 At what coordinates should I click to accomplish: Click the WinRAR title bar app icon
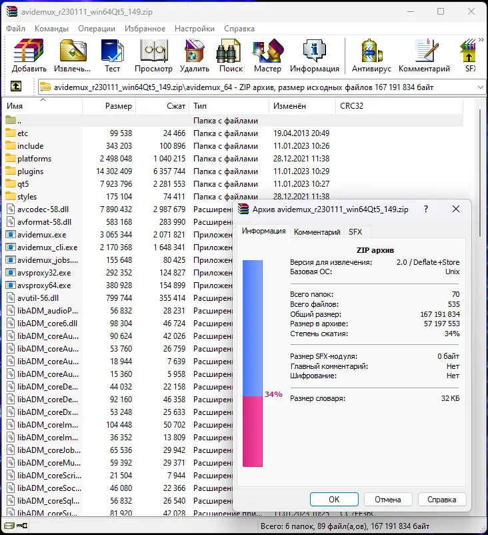(x=12, y=11)
